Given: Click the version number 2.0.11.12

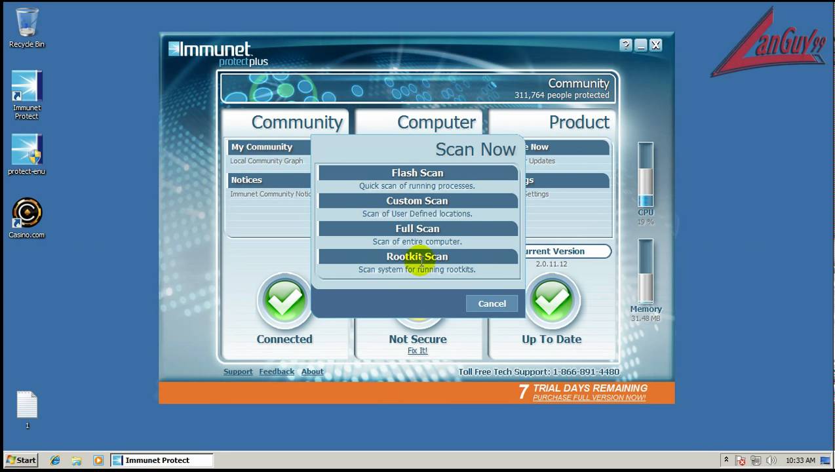Looking at the screenshot, I should (x=551, y=264).
